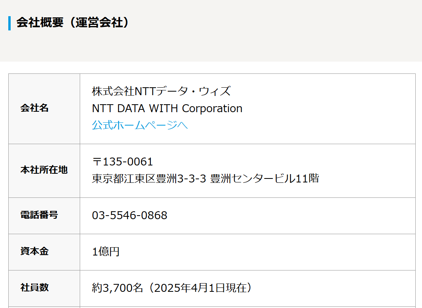The image size is (422, 308).
Task: Click the 資本金 row label
Action: point(34,251)
